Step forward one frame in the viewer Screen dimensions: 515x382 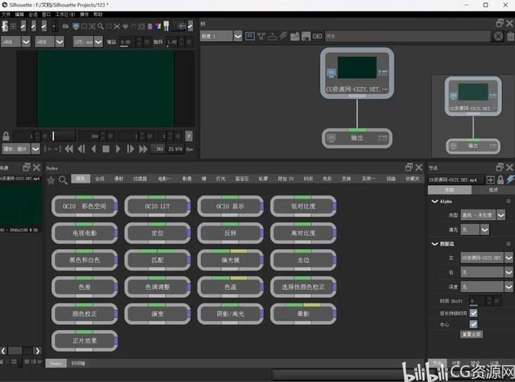click(x=131, y=149)
